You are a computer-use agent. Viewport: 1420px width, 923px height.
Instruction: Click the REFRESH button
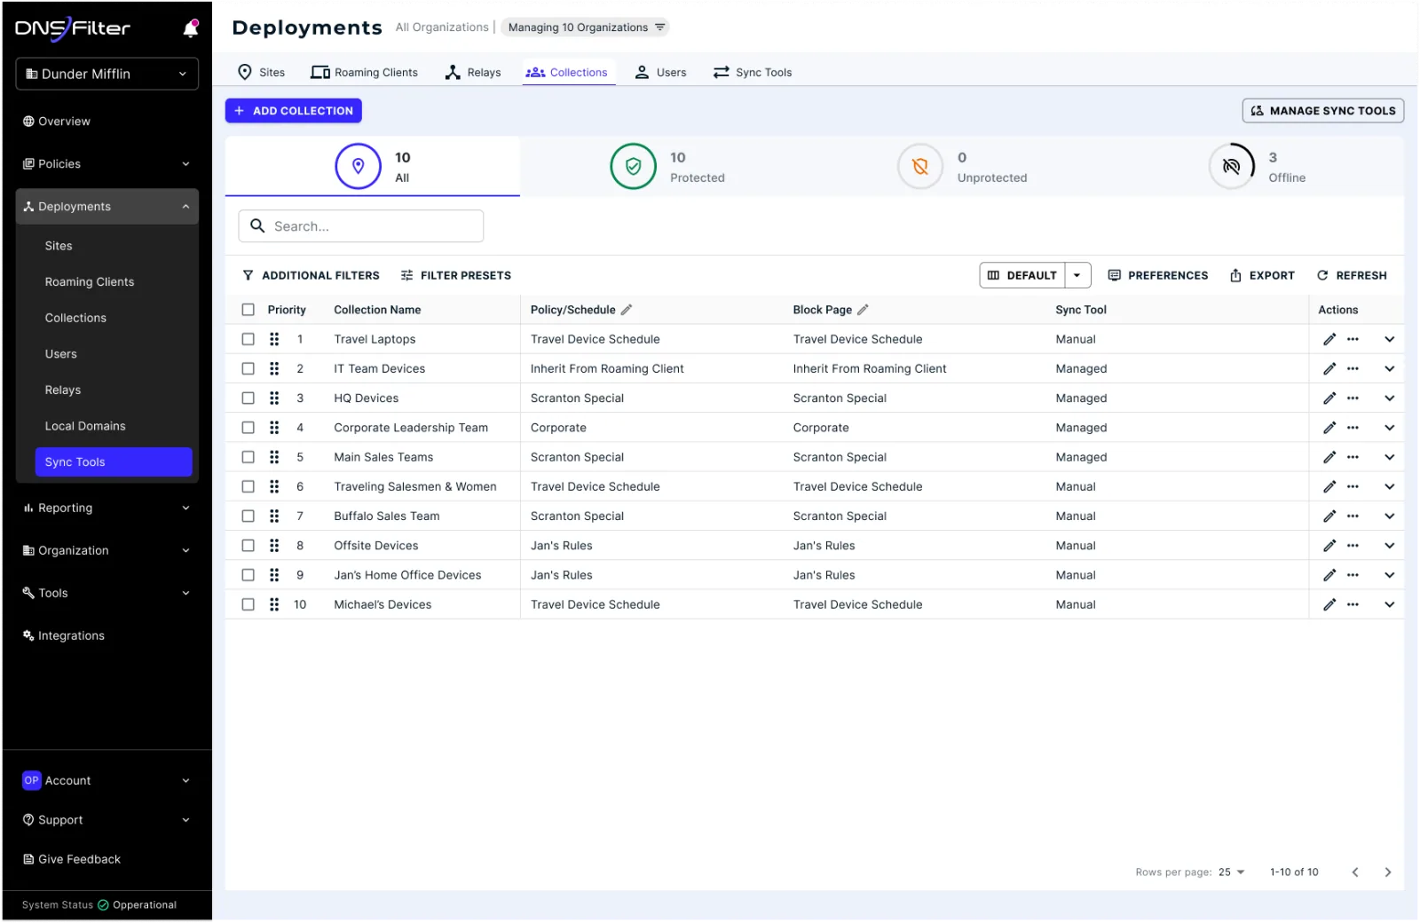pos(1352,275)
